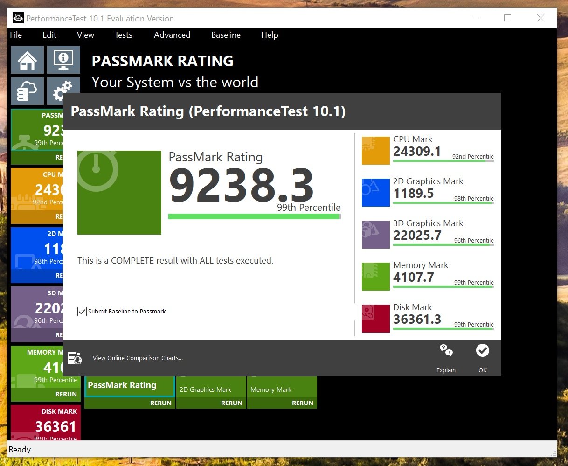Open the System Information monitor icon
The width and height of the screenshot is (568, 466).
[x=63, y=59]
